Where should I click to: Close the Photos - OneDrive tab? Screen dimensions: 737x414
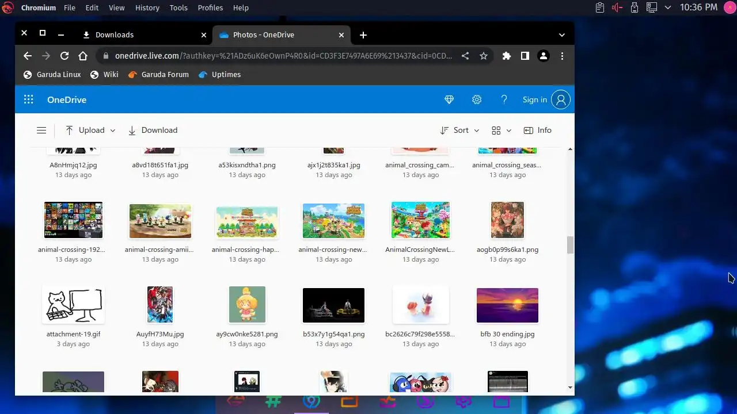click(341, 35)
